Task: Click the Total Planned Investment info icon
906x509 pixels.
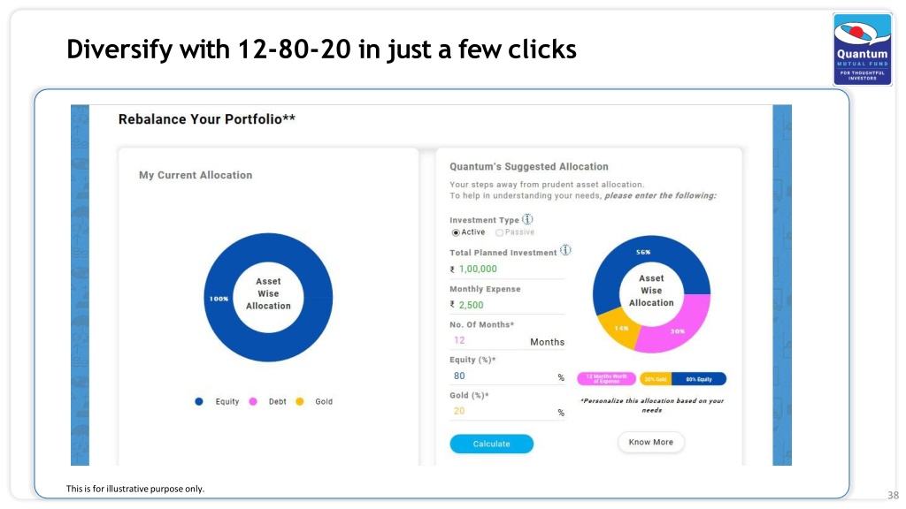Action: click(565, 250)
